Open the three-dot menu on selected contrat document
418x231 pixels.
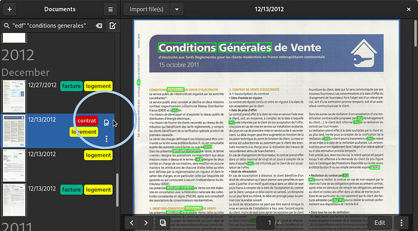point(107,138)
